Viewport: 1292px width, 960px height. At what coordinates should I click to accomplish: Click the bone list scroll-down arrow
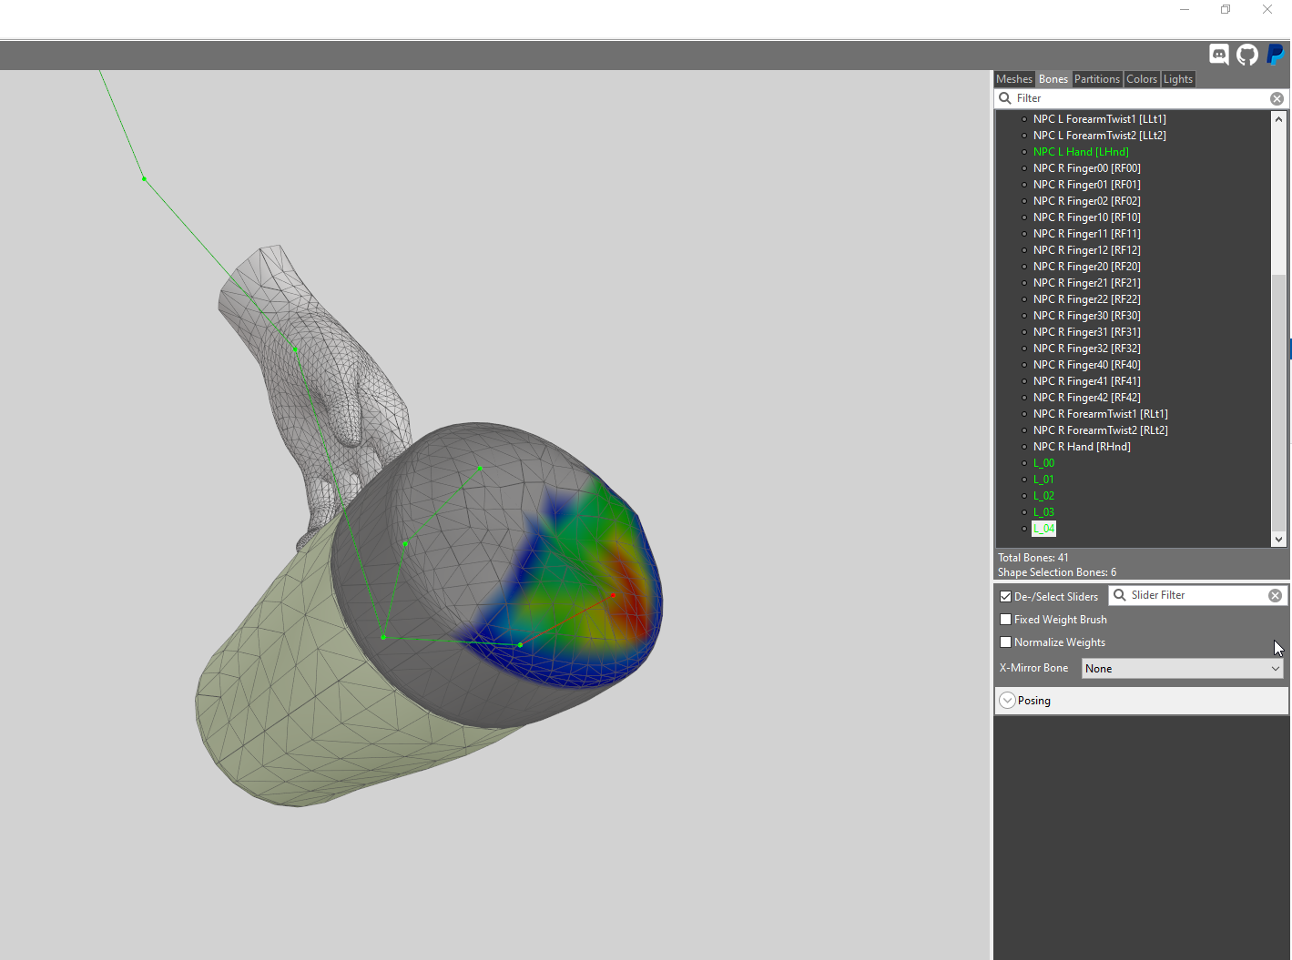click(x=1278, y=539)
